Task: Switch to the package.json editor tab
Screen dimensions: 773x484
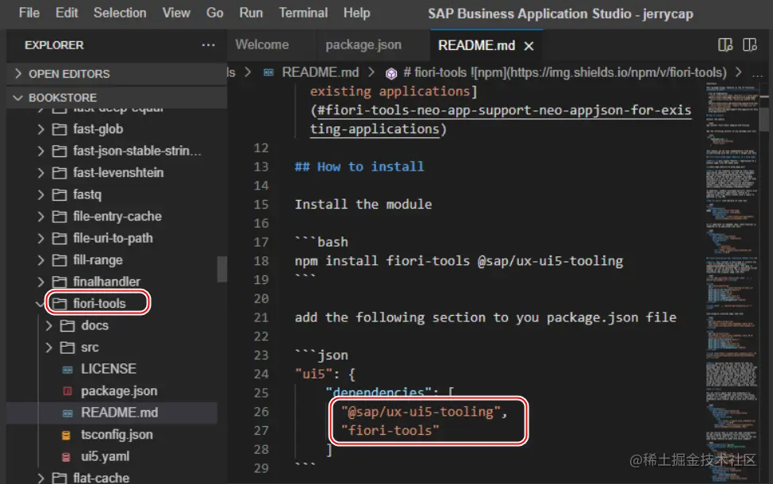Action: 363,45
